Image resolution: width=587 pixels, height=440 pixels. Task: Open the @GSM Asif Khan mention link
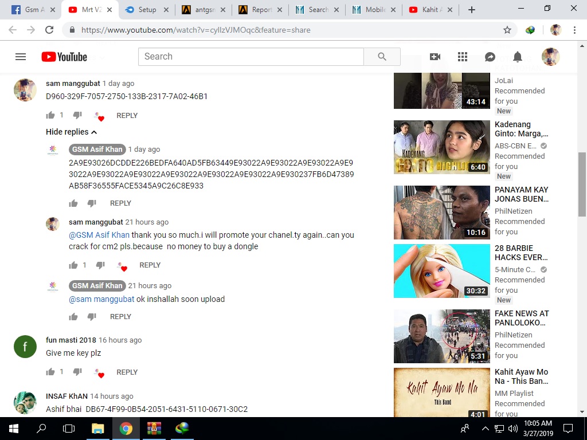99,235
